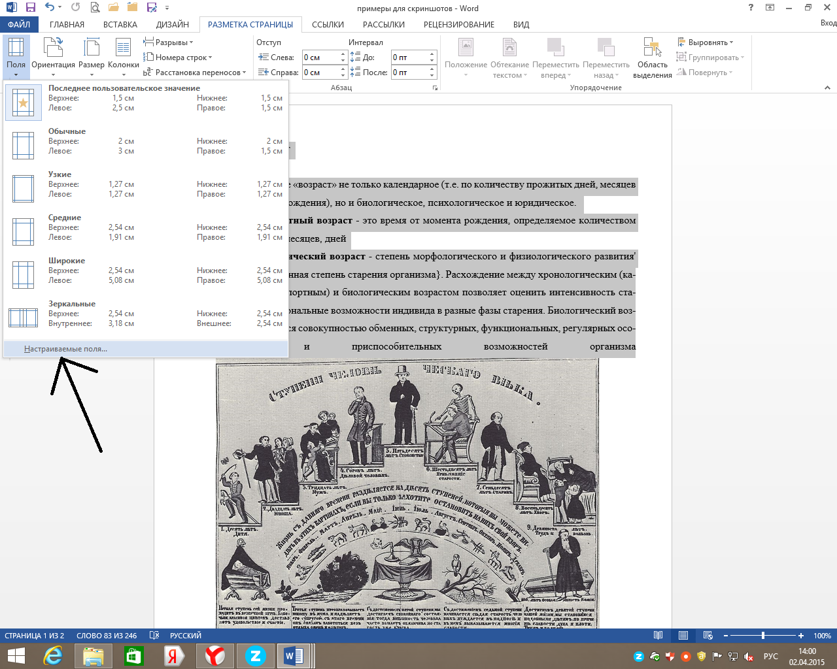Click the zoom in plus button
The width and height of the screenshot is (837, 669).
(801, 636)
